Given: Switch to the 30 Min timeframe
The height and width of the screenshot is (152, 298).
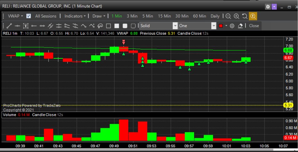Looking at the screenshot, I should (182, 16).
